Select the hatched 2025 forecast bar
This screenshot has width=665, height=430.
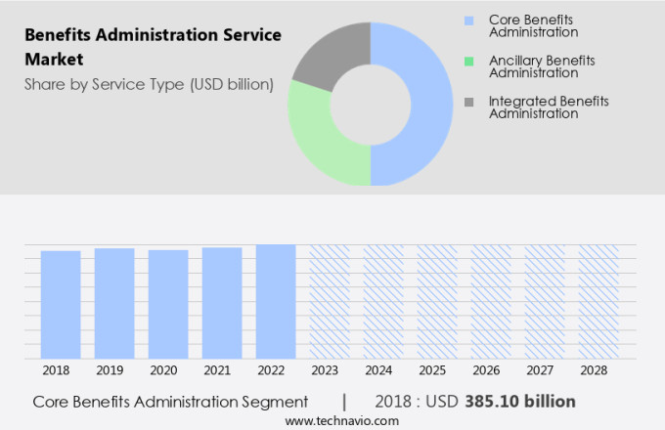(x=437, y=301)
